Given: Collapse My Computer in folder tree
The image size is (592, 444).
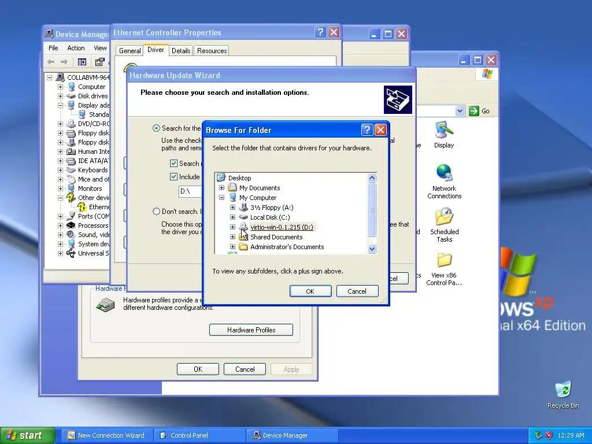Looking at the screenshot, I should click(221, 198).
